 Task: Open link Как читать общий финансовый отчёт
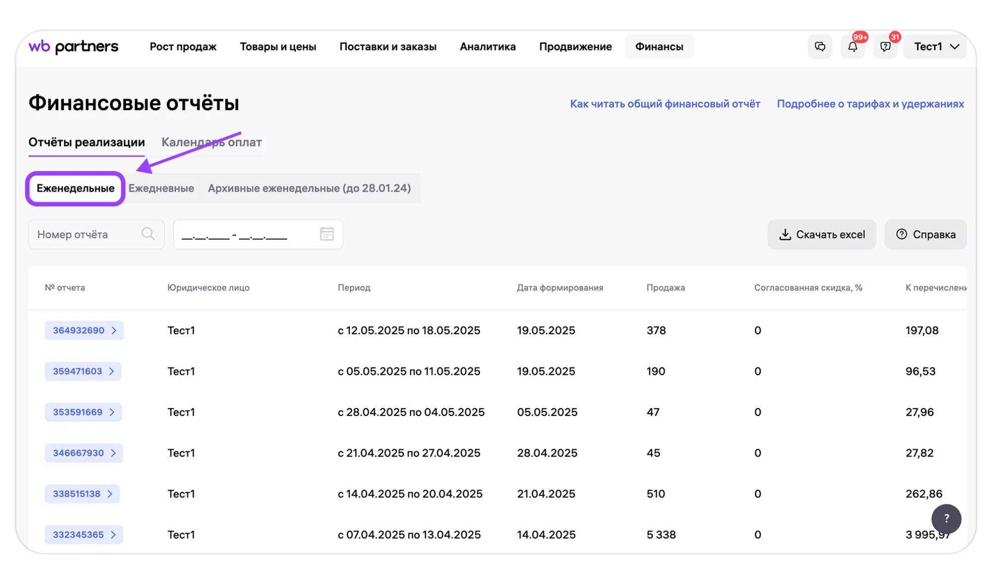(x=665, y=104)
